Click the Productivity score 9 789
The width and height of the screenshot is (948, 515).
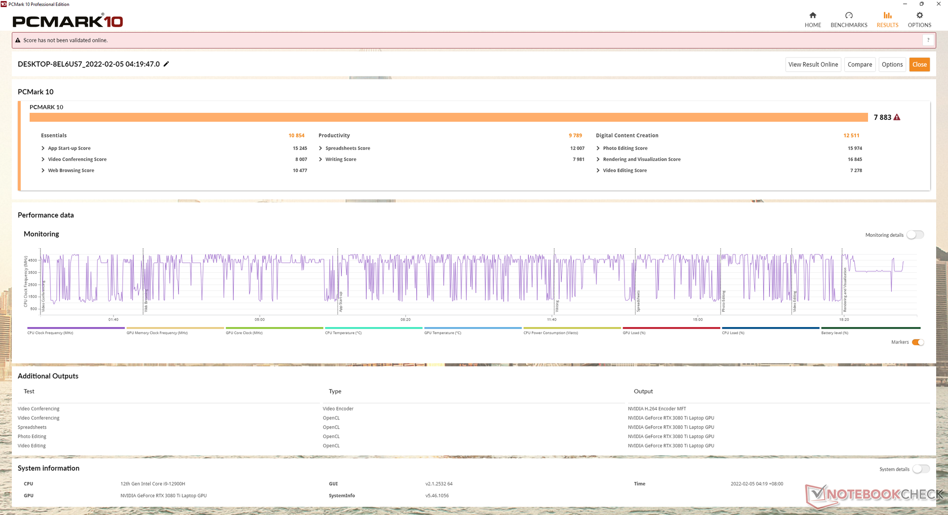click(x=575, y=136)
